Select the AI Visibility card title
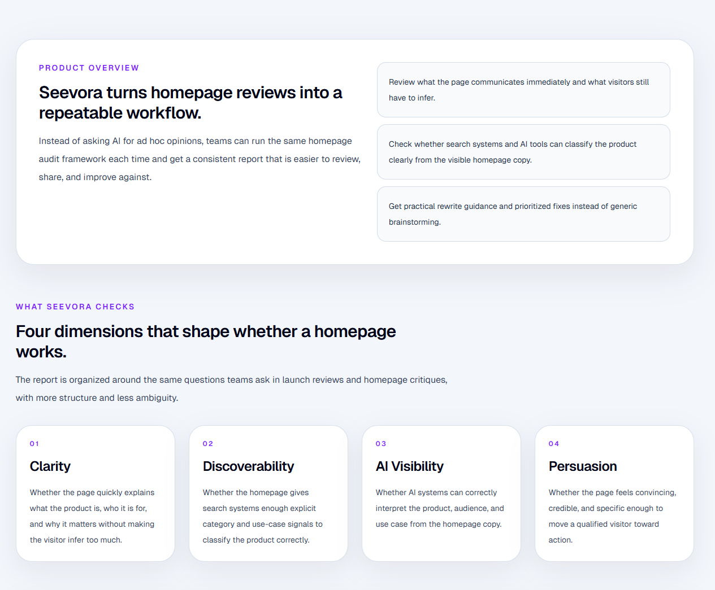Screen dimensions: 715x590 410,466
